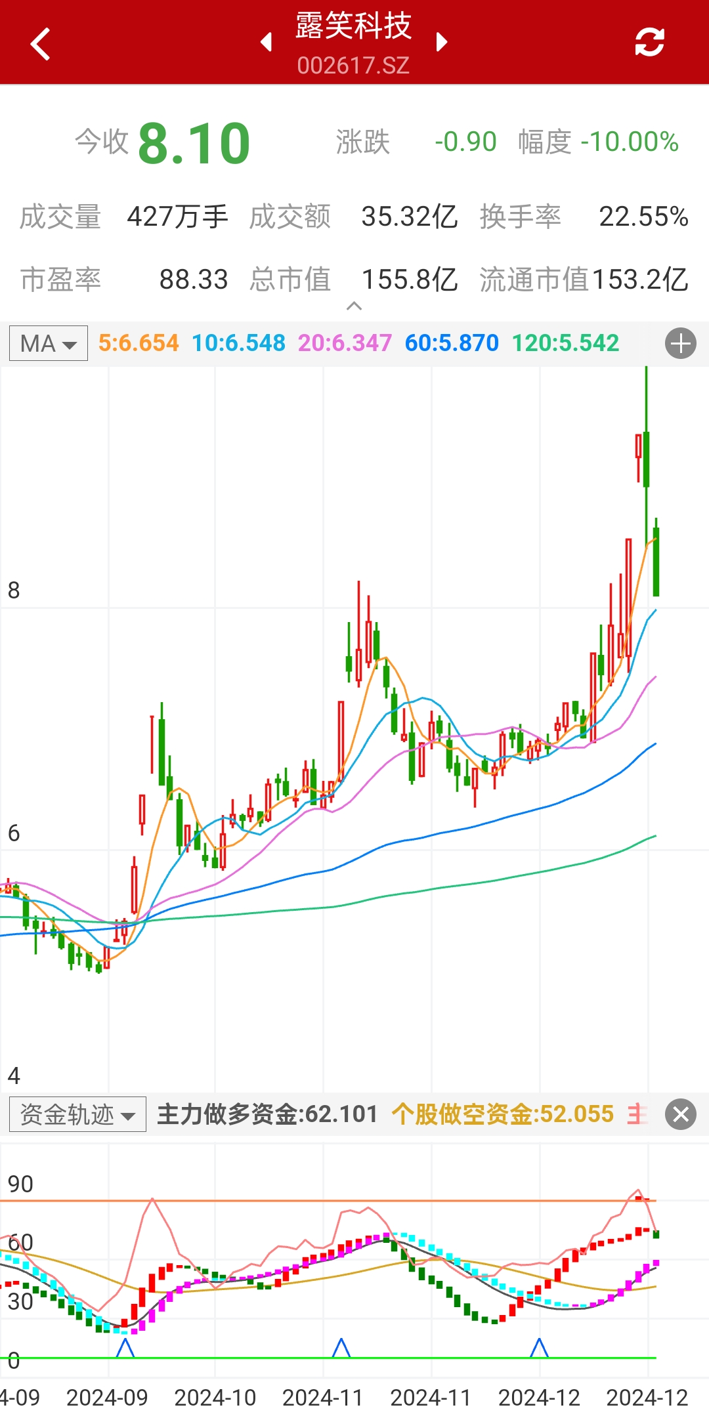Tap the price axis label 8
The height and width of the screenshot is (1420, 709).
pos(14,591)
